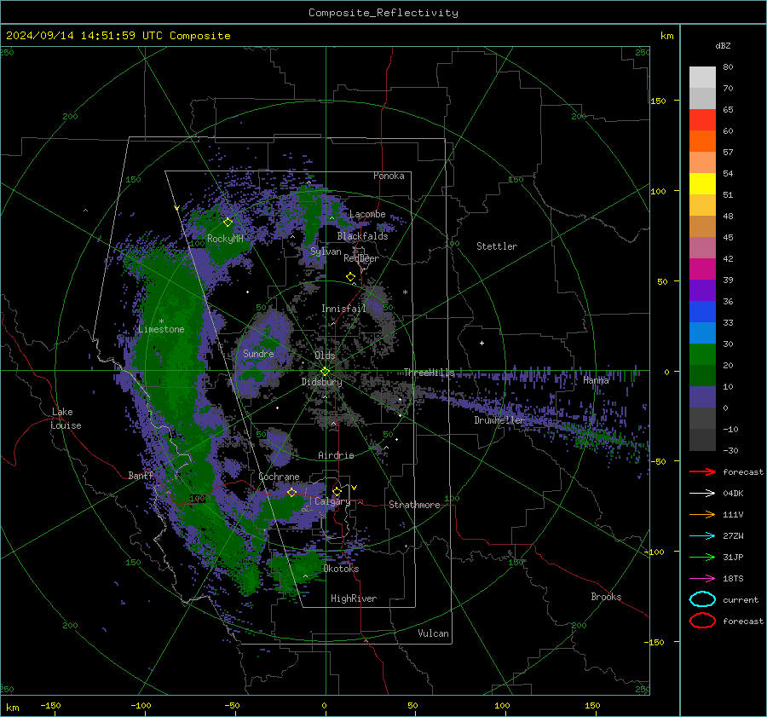Choose the magenta 39-42 dBZ swatch

tap(702, 269)
